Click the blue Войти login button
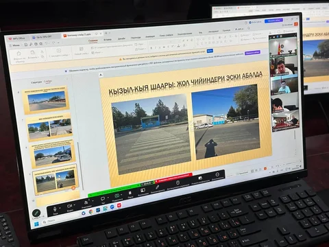The image size is (329, 247). pyautogui.click(x=210, y=51)
